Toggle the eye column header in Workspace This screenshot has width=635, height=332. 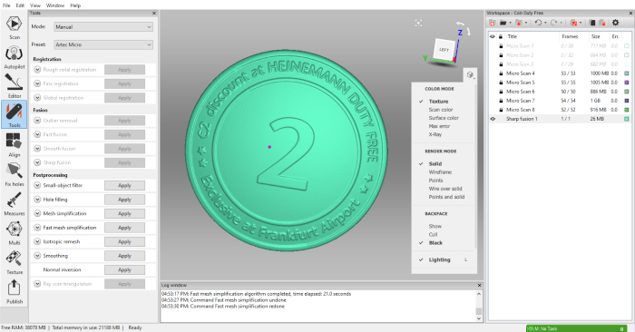coord(493,36)
